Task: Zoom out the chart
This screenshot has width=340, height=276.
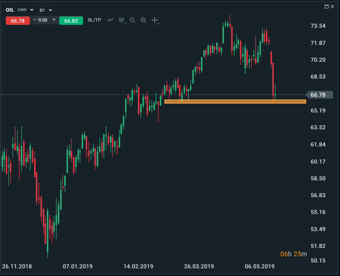Action: (132, 20)
